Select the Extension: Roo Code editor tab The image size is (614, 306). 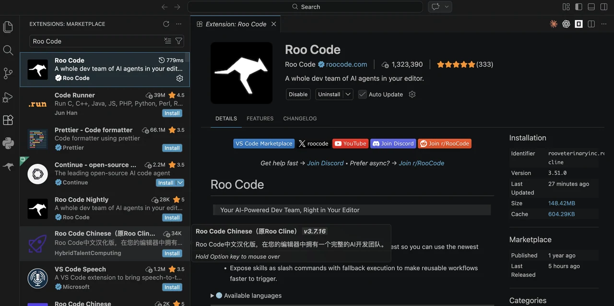236,24
